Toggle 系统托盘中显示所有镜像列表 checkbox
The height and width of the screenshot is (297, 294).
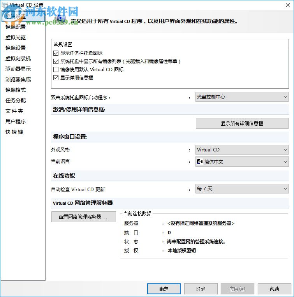(56, 62)
